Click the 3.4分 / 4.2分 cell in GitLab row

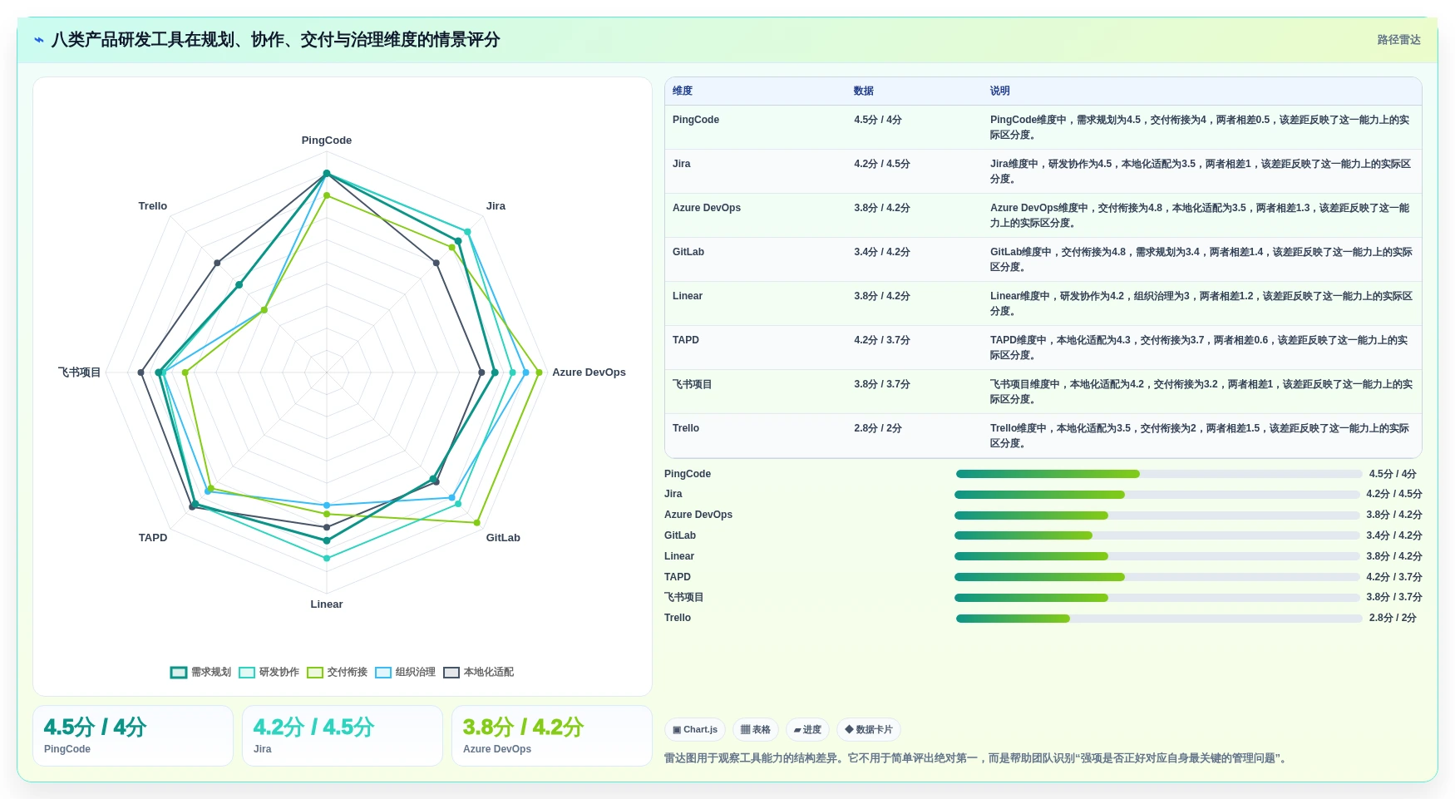click(882, 252)
